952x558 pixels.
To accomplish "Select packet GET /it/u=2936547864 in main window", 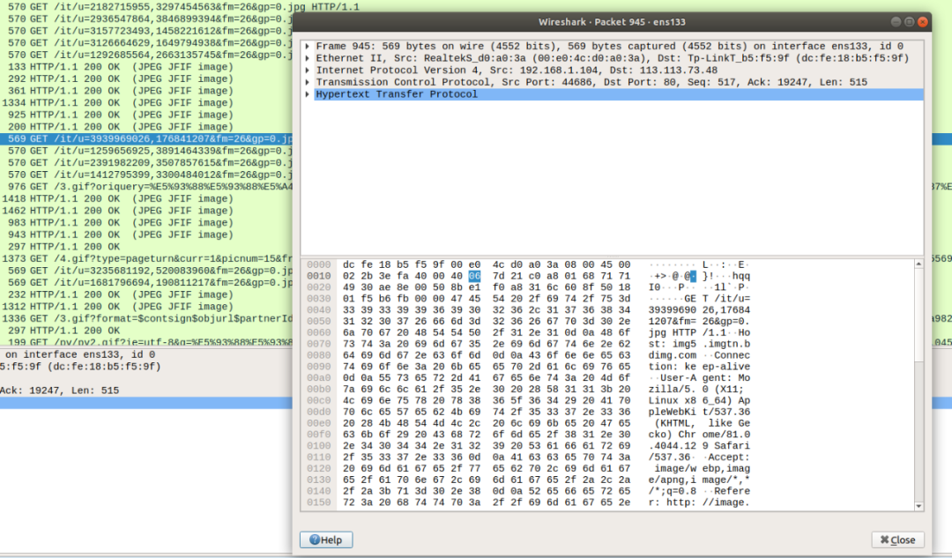I will pyautogui.click(x=146, y=19).
